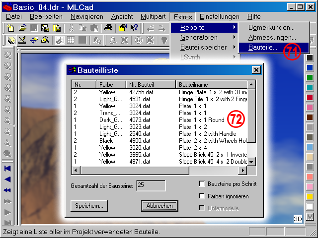
Task: Click the New file toolbar icon
Action: (x=11, y=28)
